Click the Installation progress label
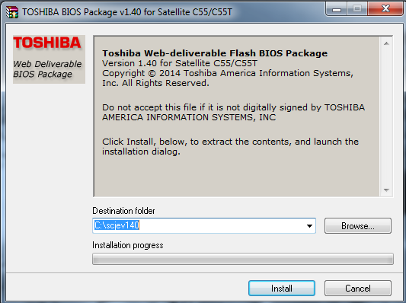This screenshot has width=406, height=303. (x=128, y=245)
